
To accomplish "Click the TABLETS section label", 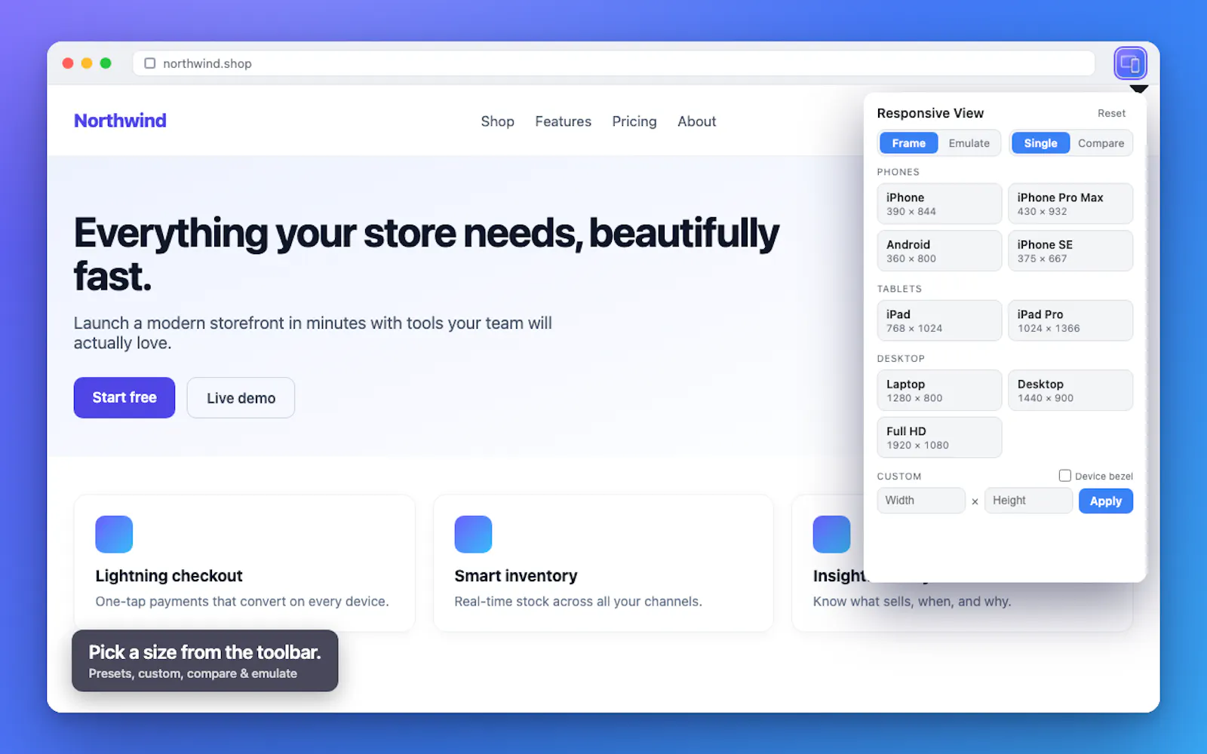I will click(899, 289).
